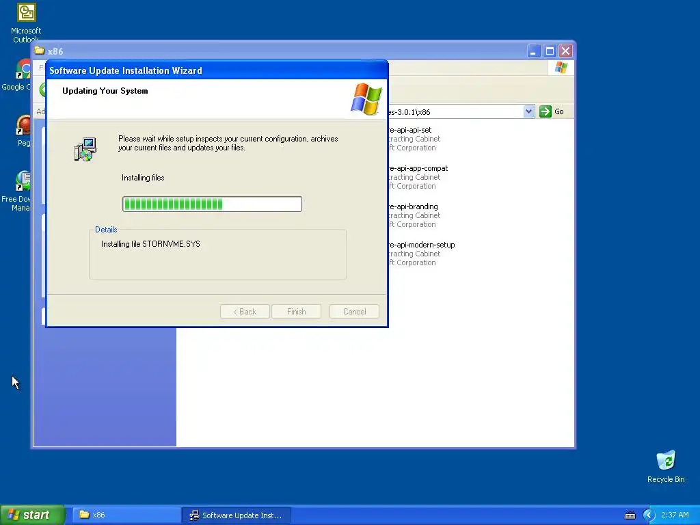Click the Software Update Installation Wizard title bar
The image size is (700, 525).
pyautogui.click(x=217, y=70)
